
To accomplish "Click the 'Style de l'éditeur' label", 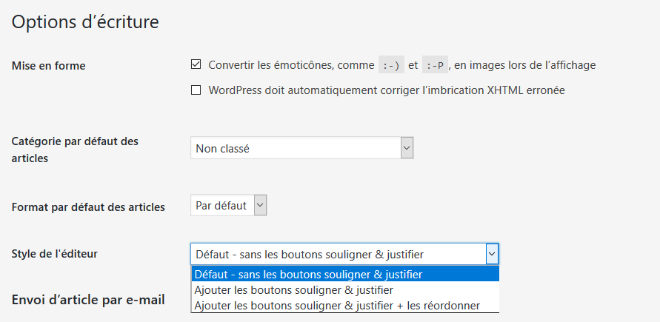I will [x=54, y=254].
